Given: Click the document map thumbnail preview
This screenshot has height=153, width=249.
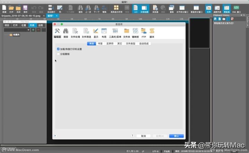Looking at the screenshot, I should click(x=200, y=33).
